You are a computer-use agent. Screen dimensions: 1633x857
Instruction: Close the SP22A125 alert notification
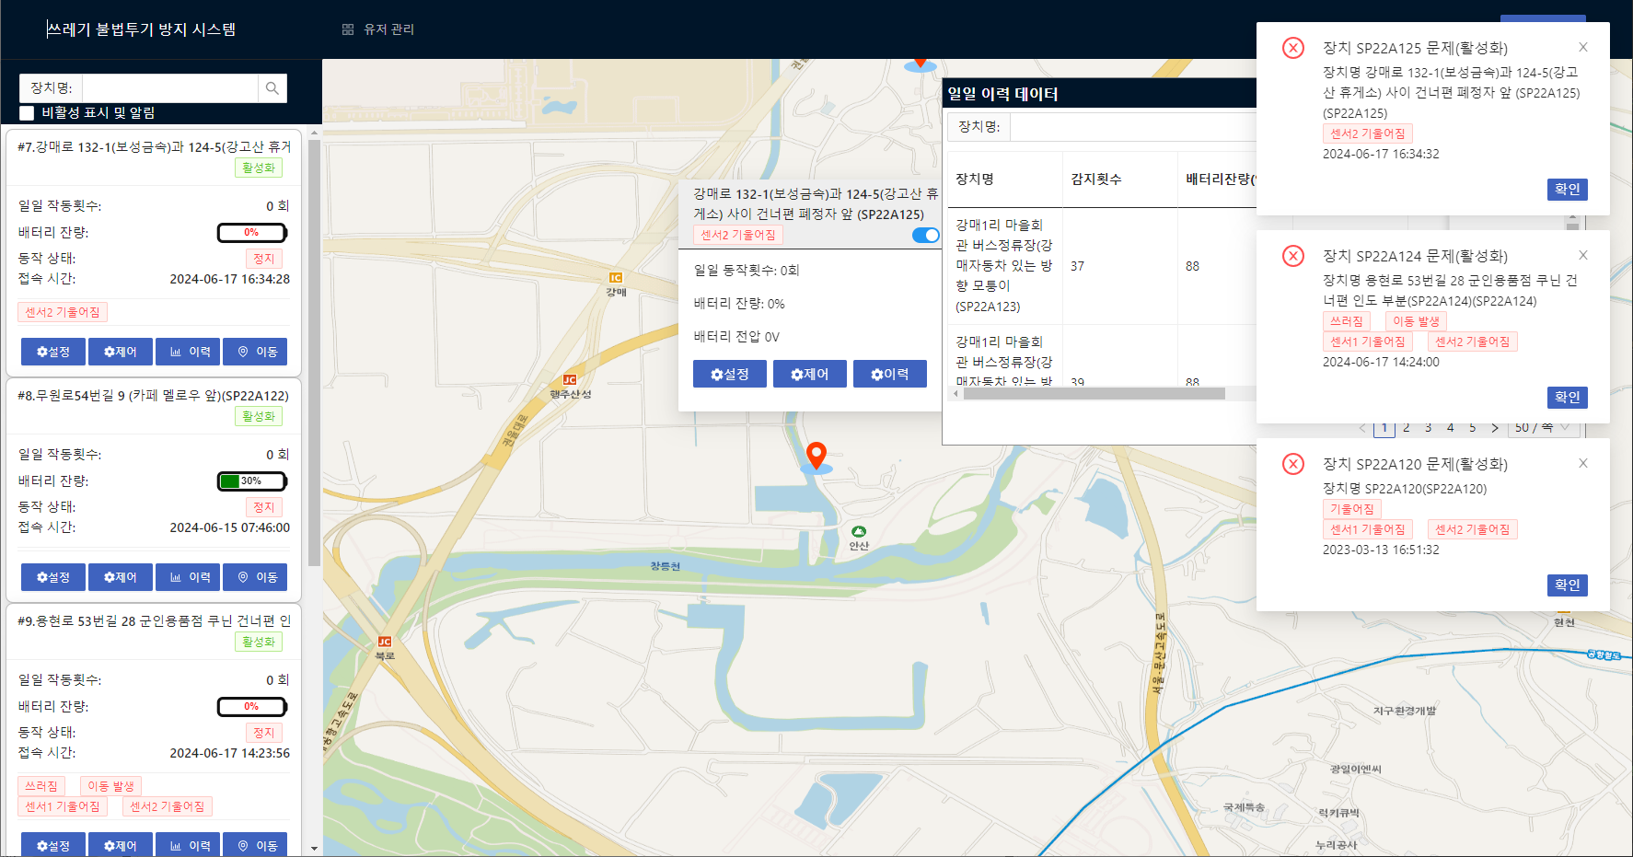[x=1583, y=47]
